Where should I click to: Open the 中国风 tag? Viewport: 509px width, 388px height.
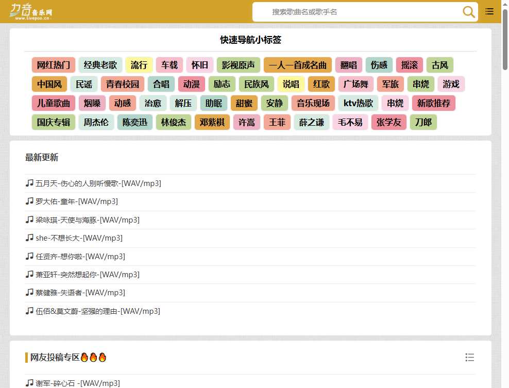pos(49,84)
